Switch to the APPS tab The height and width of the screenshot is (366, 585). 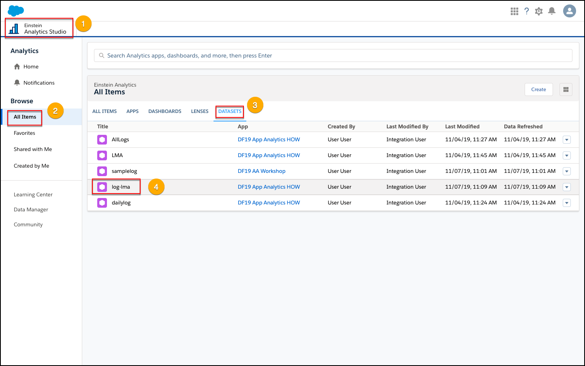tap(132, 111)
